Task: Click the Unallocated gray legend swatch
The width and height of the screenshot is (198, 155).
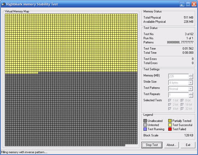Action: point(145,121)
